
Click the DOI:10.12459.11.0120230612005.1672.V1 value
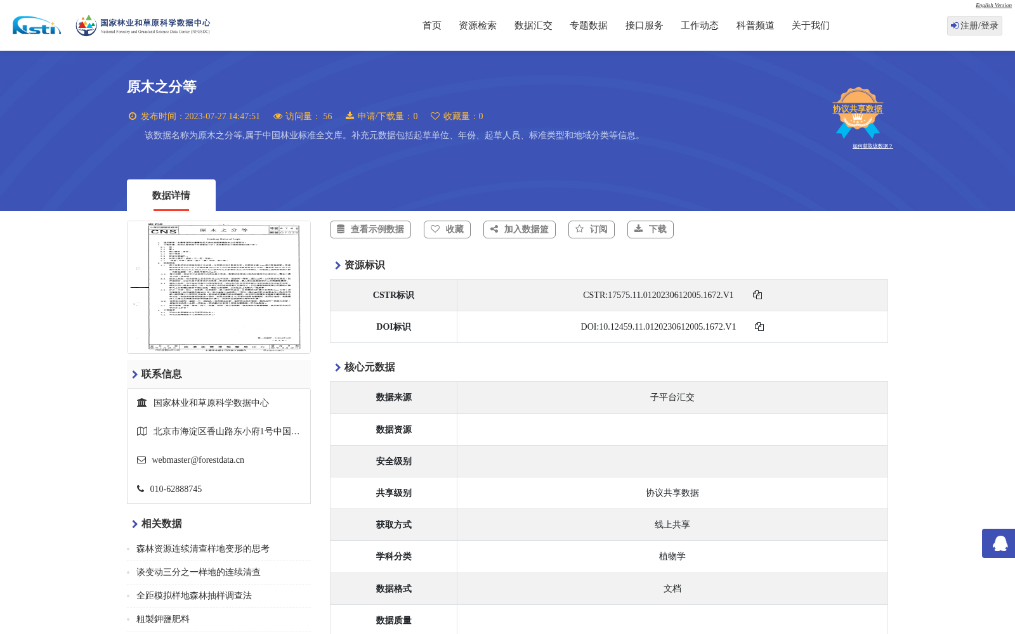coord(658,327)
